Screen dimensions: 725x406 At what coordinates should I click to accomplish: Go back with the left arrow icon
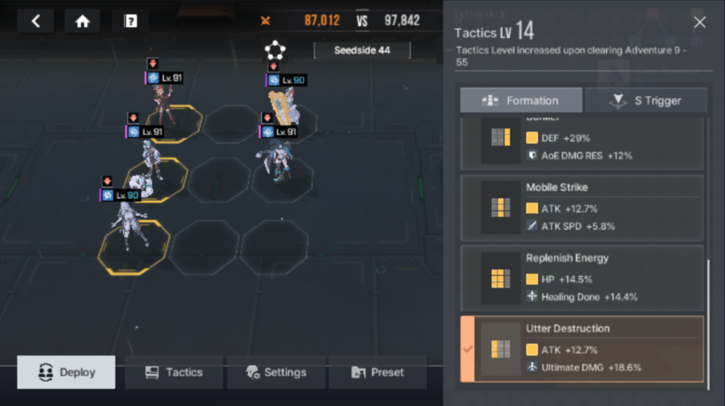pyautogui.click(x=36, y=21)
